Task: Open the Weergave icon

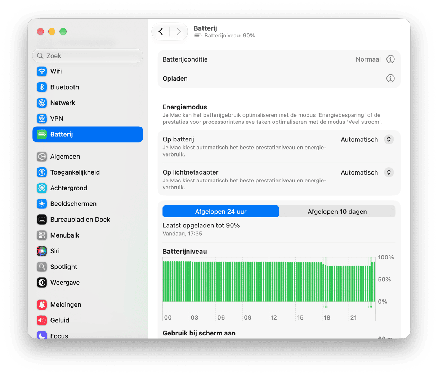Action: pos(42,283)
